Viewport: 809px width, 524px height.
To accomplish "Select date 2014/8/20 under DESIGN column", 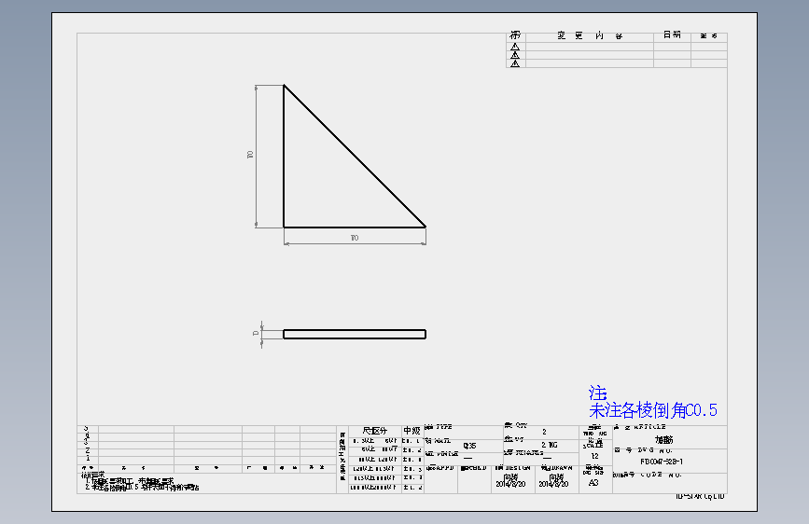I will [x=510, y=484].
